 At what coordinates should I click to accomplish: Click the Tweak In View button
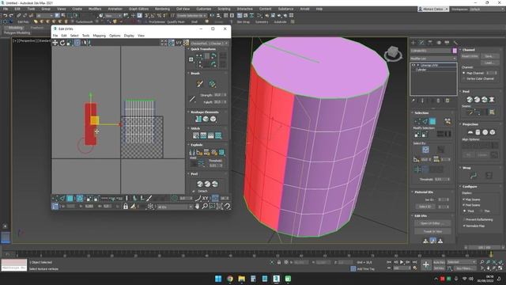click(432, 231)
